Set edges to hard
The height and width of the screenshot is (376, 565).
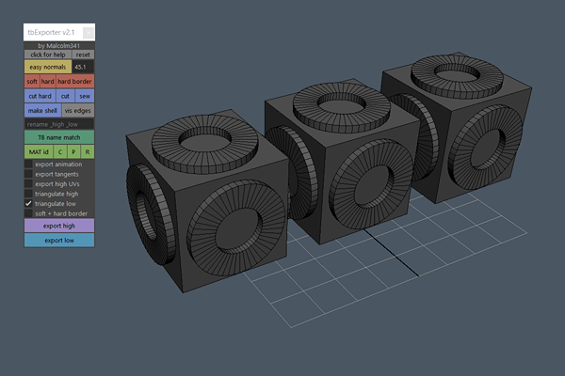coord(48,82)
